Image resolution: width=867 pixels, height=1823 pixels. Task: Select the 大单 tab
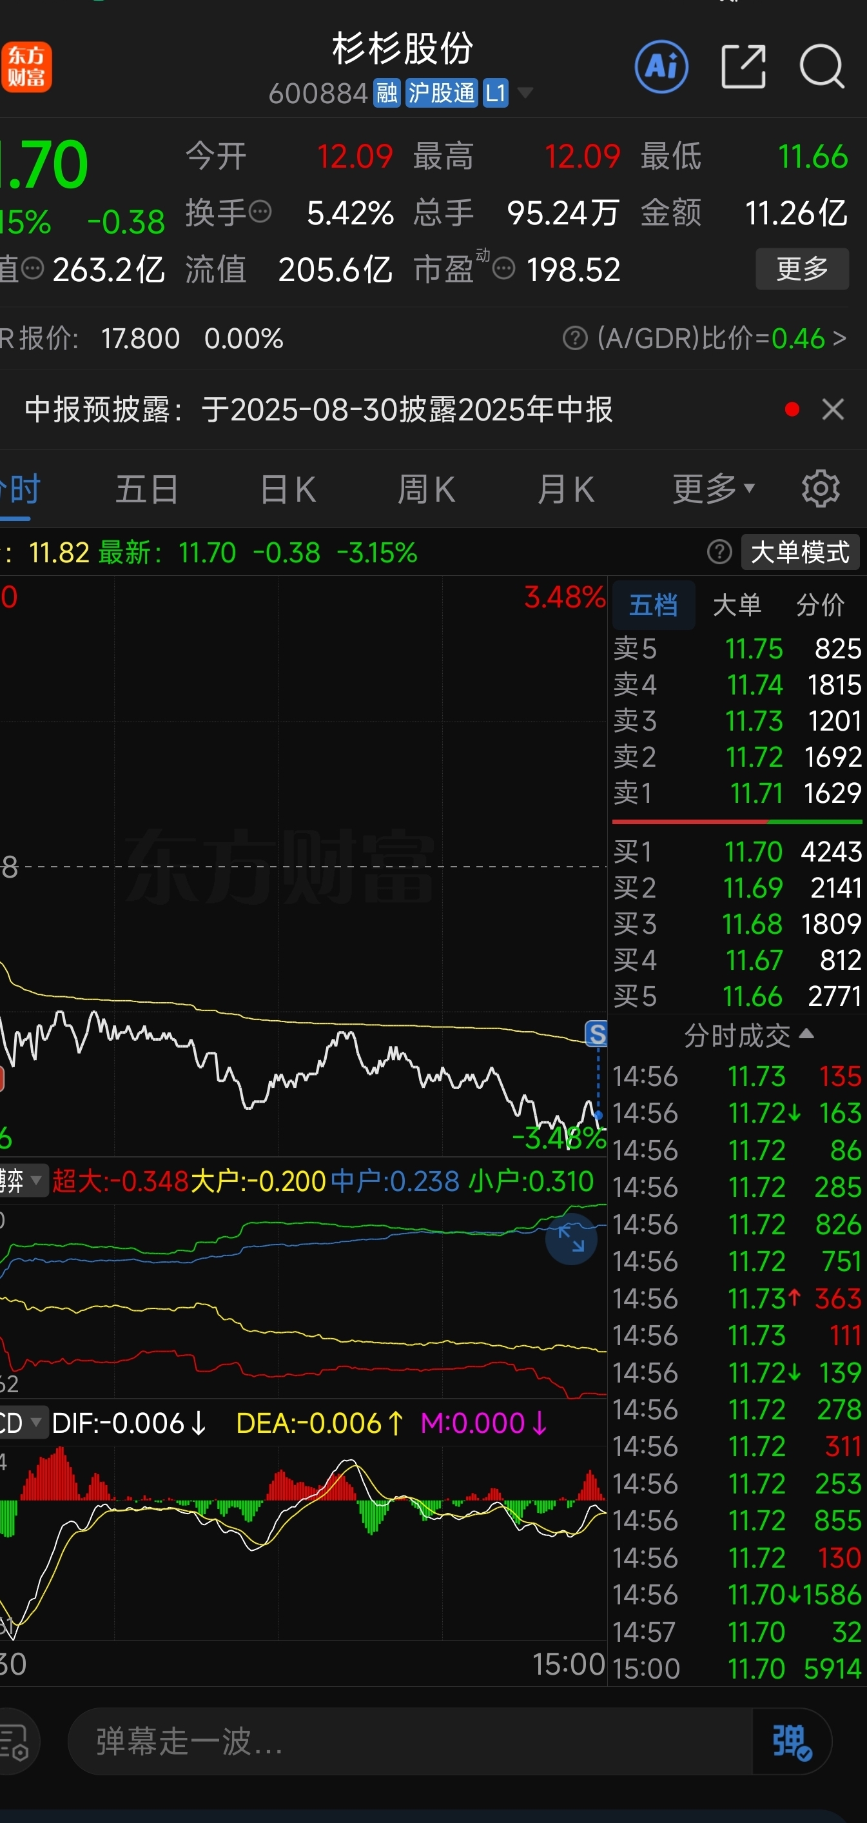pos(737,606)
